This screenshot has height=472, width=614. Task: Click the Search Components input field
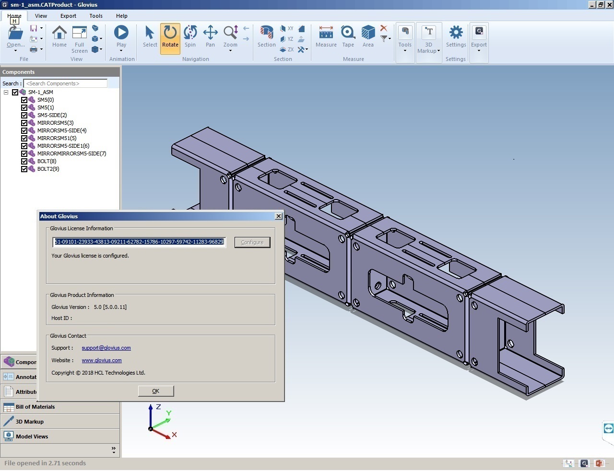tap(65, 83)
